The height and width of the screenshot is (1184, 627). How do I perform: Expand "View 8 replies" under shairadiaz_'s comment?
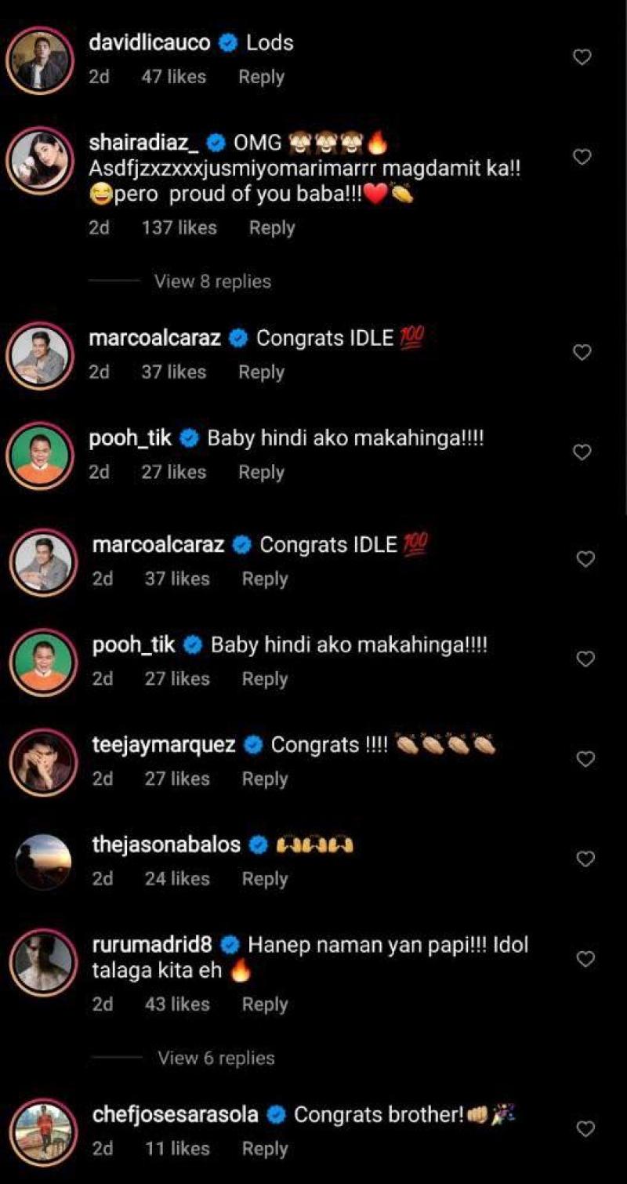(212, 281)
